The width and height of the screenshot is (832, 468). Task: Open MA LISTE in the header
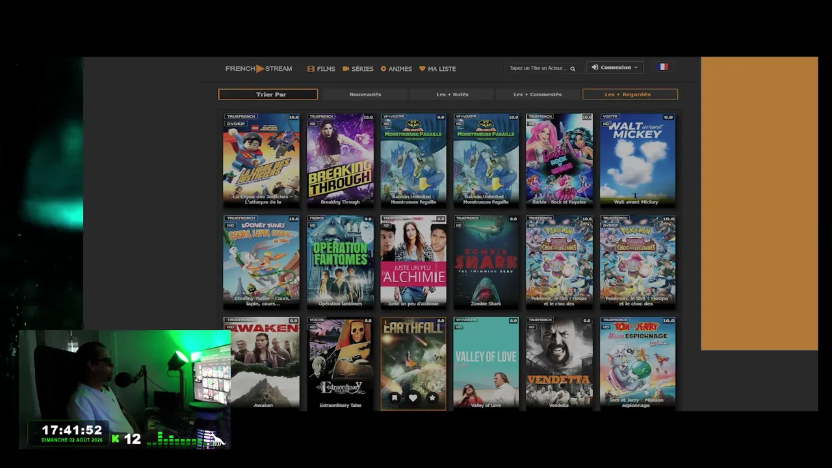pyautogui.click(x=437, y=68)
